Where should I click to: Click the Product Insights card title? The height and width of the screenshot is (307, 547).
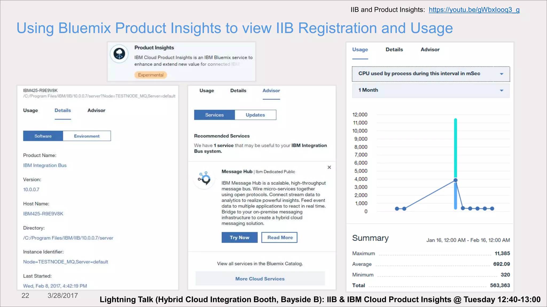pos(154,48)
